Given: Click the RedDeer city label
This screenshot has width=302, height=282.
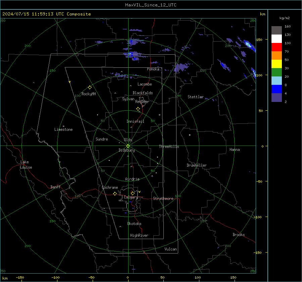Looking at the screenshot, I should click(142, 102).
